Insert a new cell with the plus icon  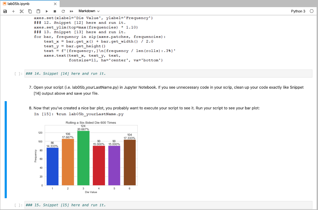click(x=13, y=11)
